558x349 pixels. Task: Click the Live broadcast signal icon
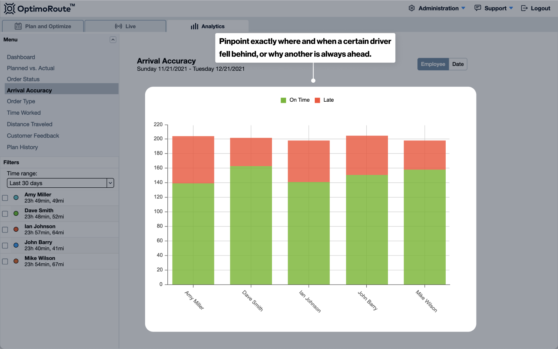click(x=118, y=26)
